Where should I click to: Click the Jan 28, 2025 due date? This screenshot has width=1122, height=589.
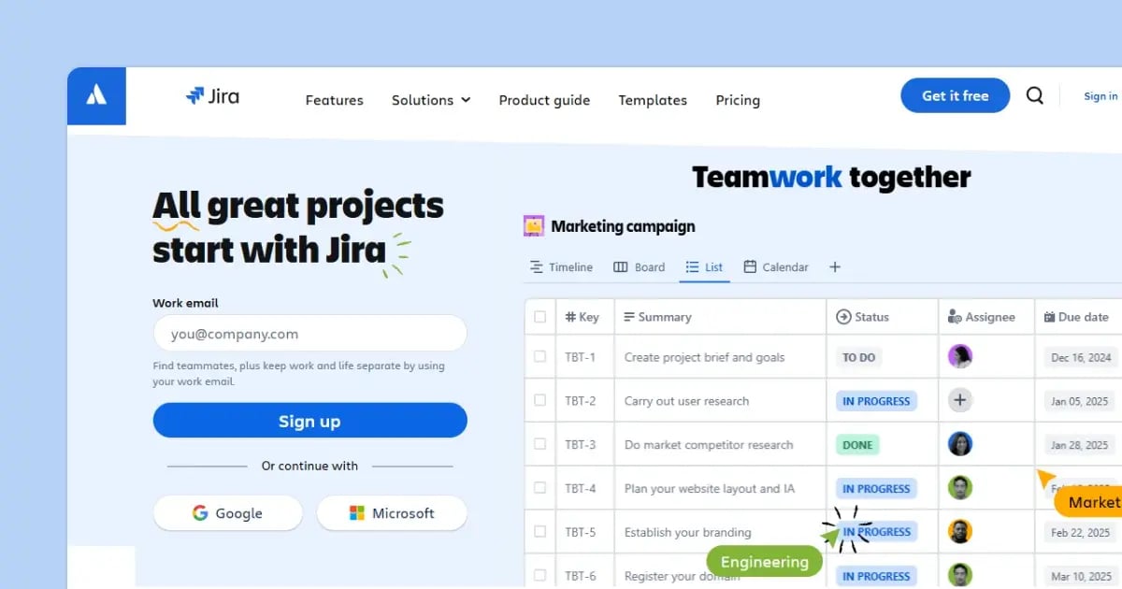click(1080, 445)
